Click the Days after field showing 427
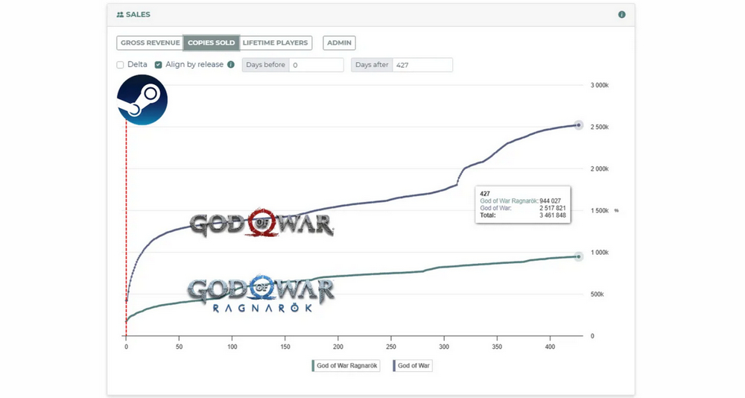The width and height of the screenshot is (745, 398). (x=422, y=65)
